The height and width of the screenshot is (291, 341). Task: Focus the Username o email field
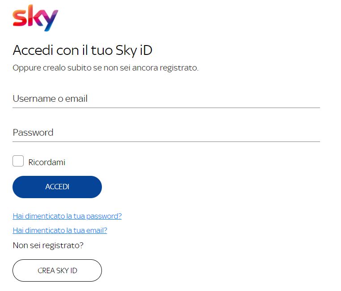(166, 99)
